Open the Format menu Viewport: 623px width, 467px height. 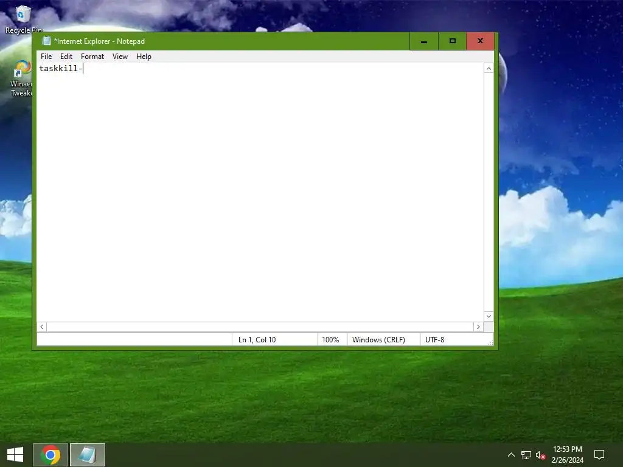pos(92,57)
